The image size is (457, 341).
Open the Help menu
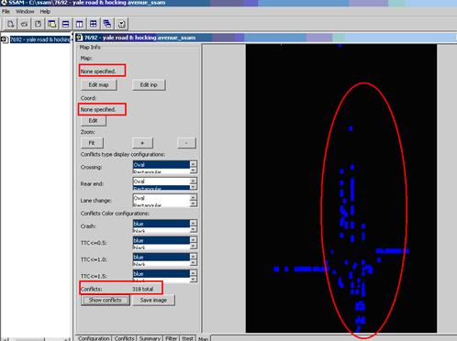[45, 12]
